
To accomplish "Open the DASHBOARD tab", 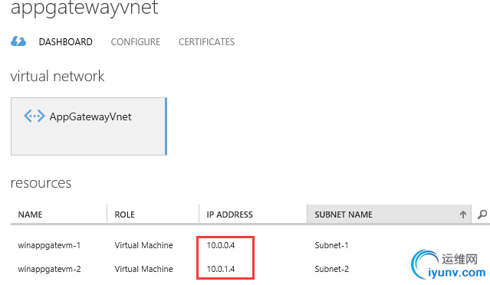I will (66, 42).
